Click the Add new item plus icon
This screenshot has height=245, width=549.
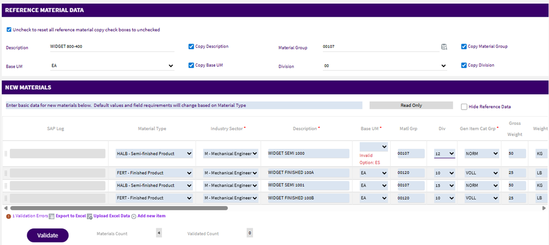click(x=134, y=216)
